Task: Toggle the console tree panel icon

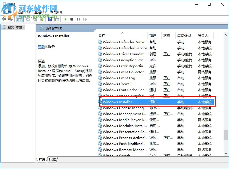Action: (x=19, y=19)
